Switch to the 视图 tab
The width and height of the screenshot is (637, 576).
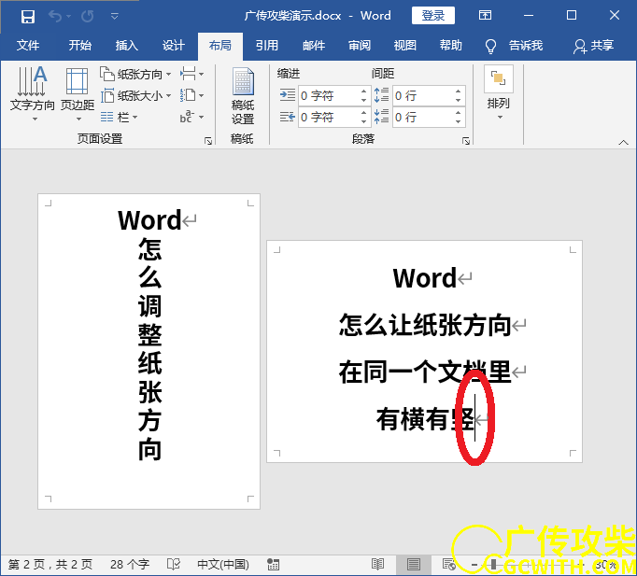coord(405,45)
